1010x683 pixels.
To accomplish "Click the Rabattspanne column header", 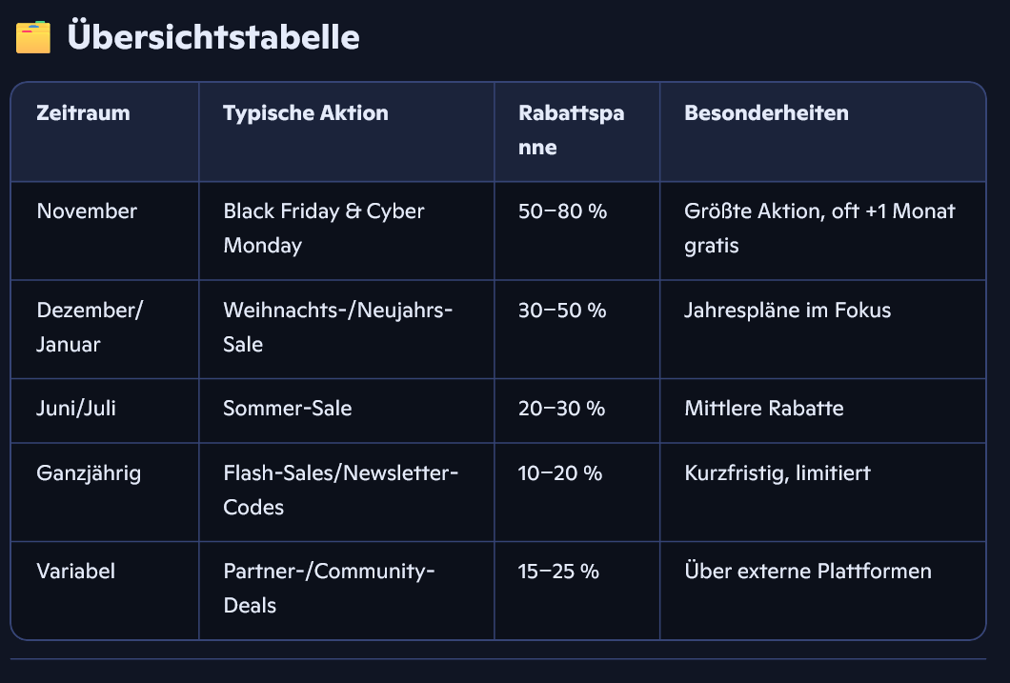I will coord(572,131).
